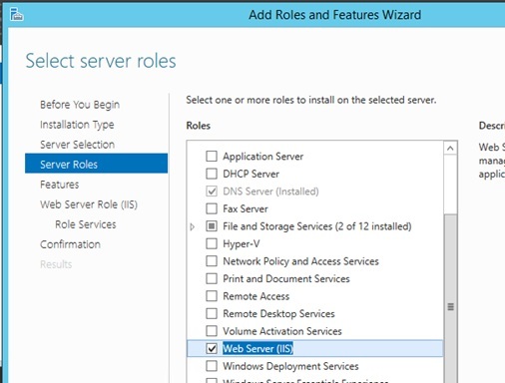Go to Before You Begin step
Viewport: 505px width, 383px height.
80,105
